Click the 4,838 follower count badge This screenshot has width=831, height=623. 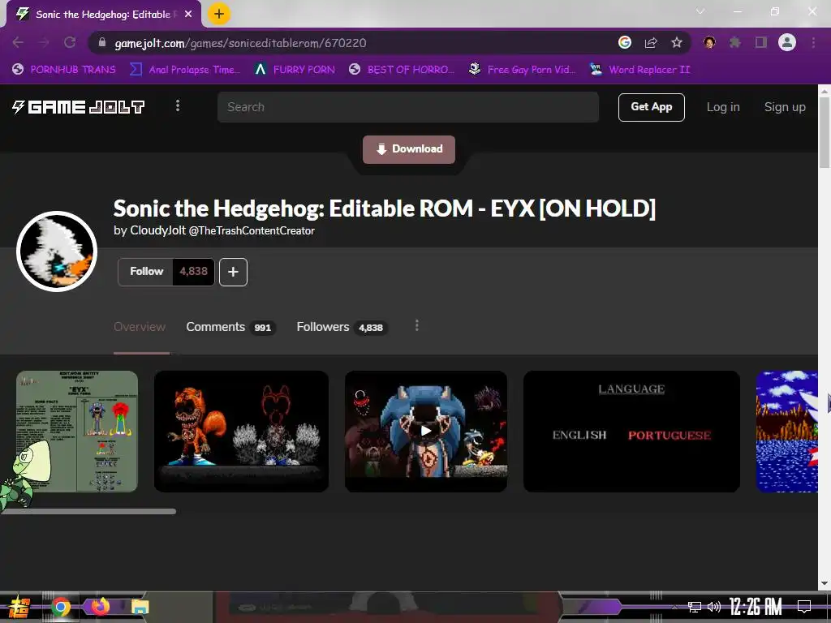193,272
